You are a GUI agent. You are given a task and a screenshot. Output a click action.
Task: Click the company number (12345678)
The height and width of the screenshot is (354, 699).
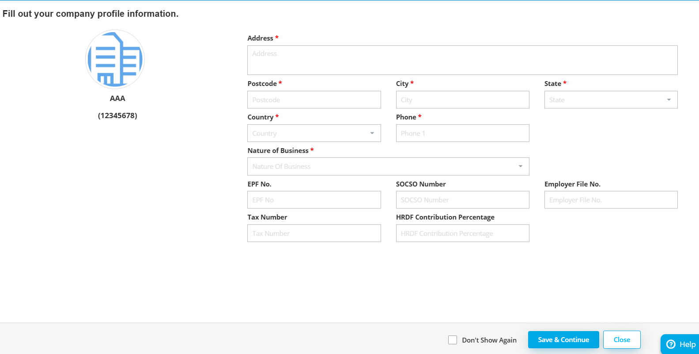pos(117,116)
